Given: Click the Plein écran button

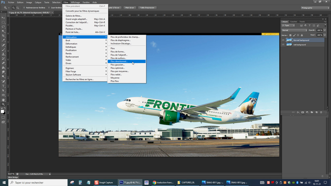Looking at the screenshot, I should click(130, 8).
